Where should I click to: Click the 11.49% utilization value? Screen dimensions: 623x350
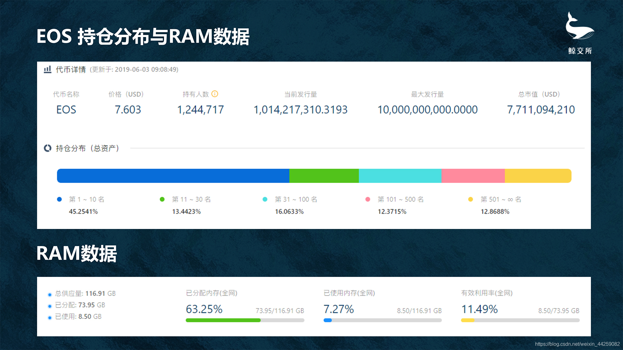point(479,309)
